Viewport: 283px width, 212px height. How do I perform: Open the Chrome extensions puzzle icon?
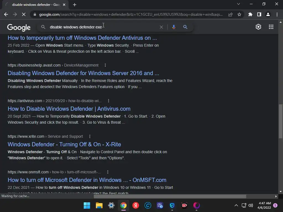(250, 14)
